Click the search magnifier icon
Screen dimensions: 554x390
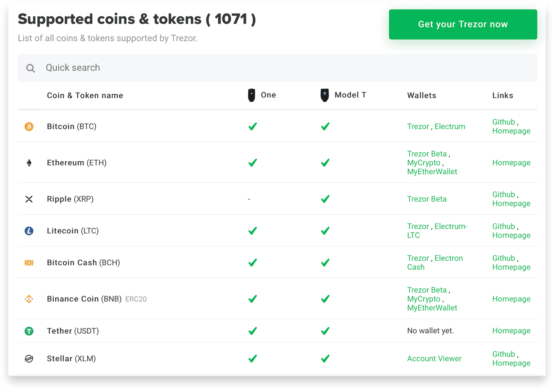[31, 68]
